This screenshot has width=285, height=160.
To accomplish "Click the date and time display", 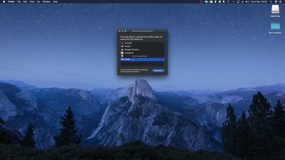I will [x=259, y=2].
